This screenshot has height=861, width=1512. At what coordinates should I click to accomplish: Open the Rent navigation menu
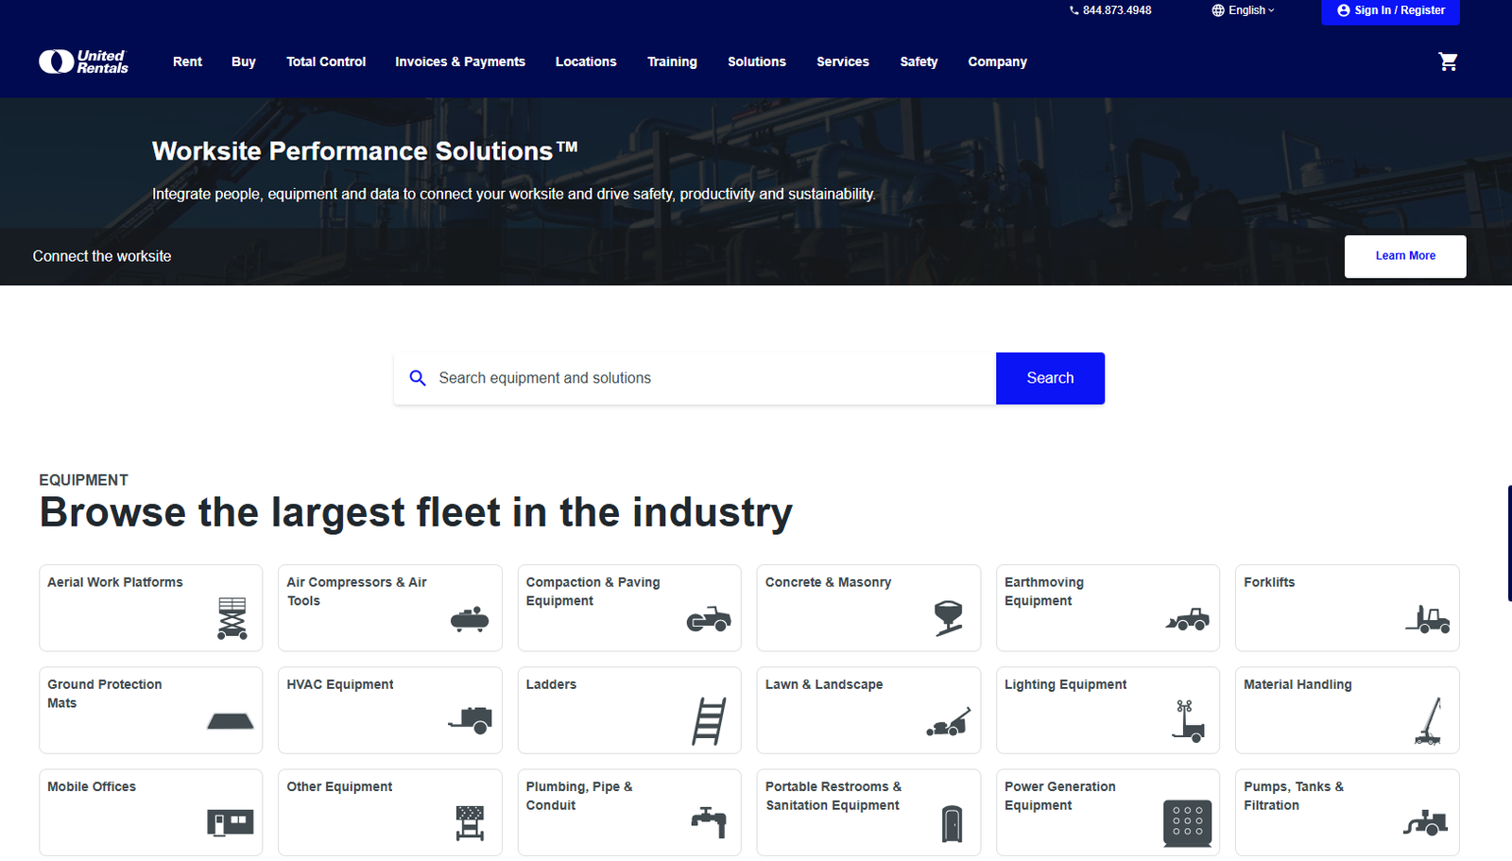(x=187, y=62)
